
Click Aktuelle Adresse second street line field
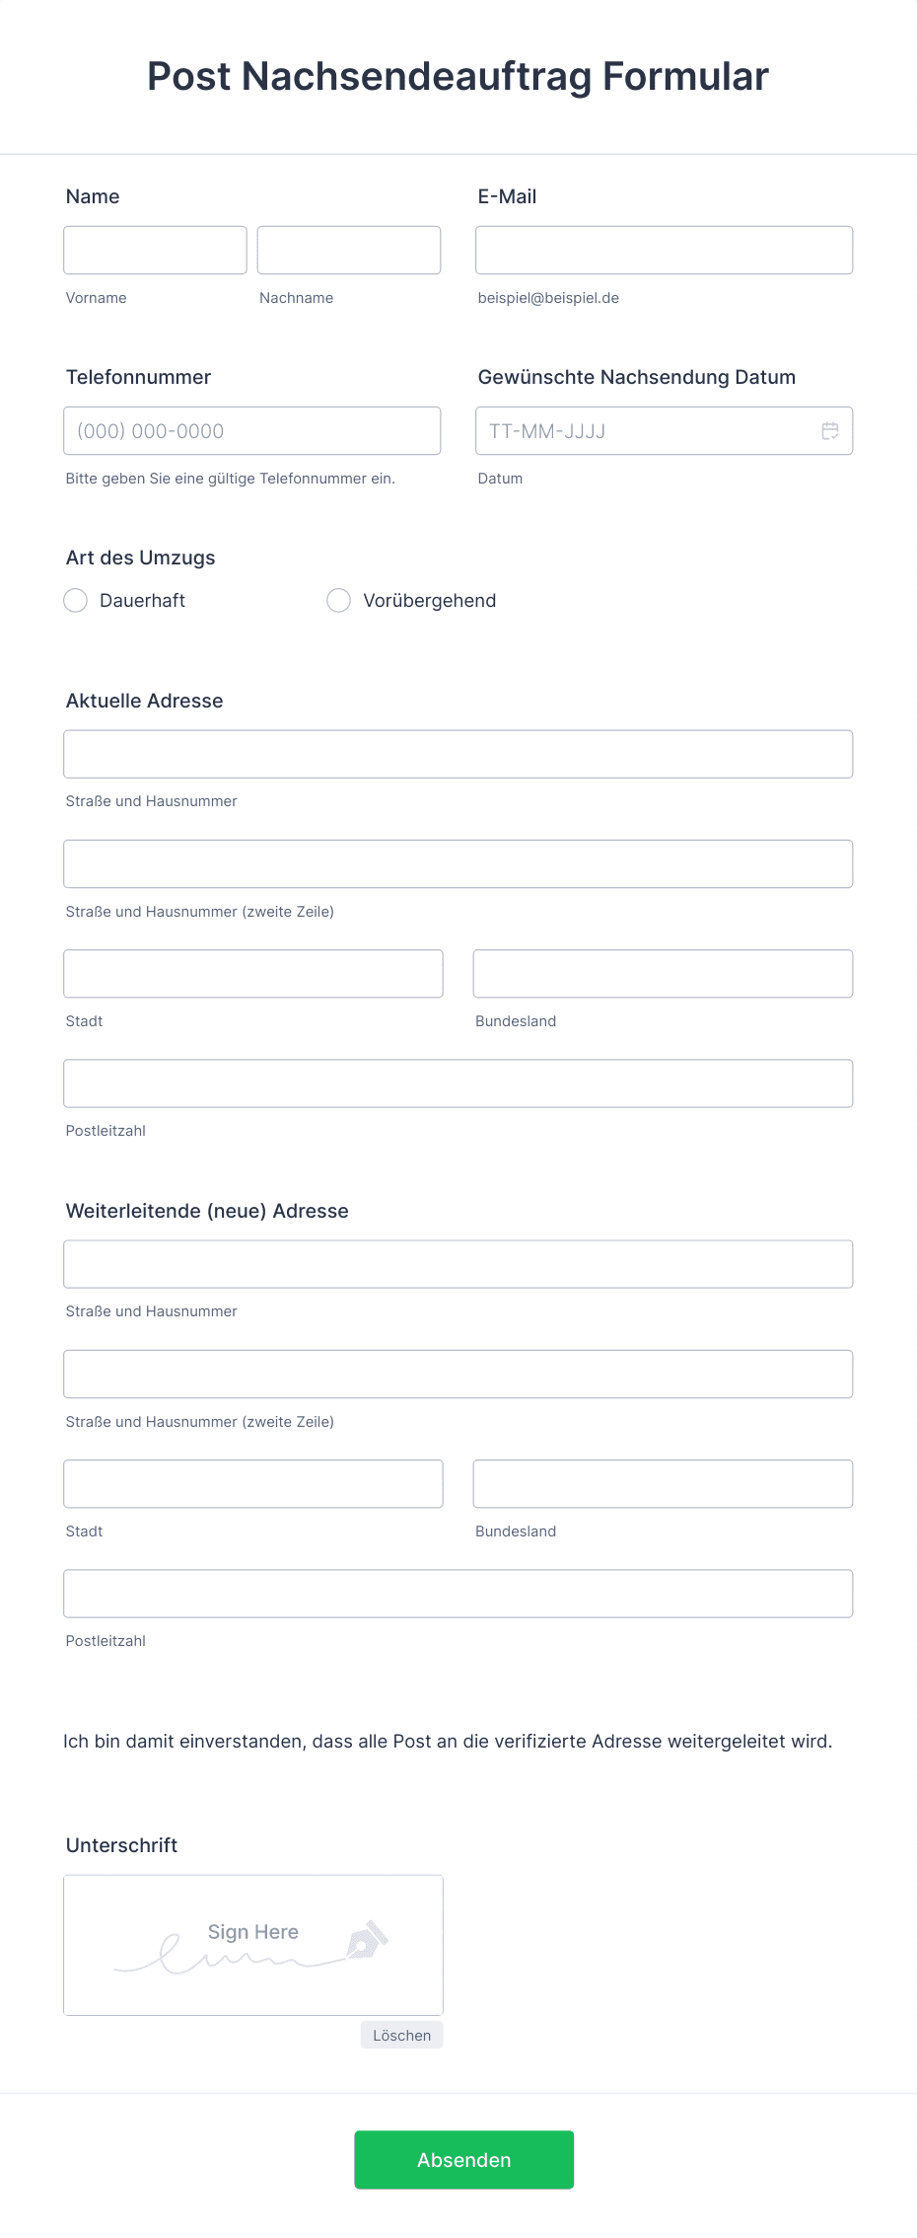point(458,864)
